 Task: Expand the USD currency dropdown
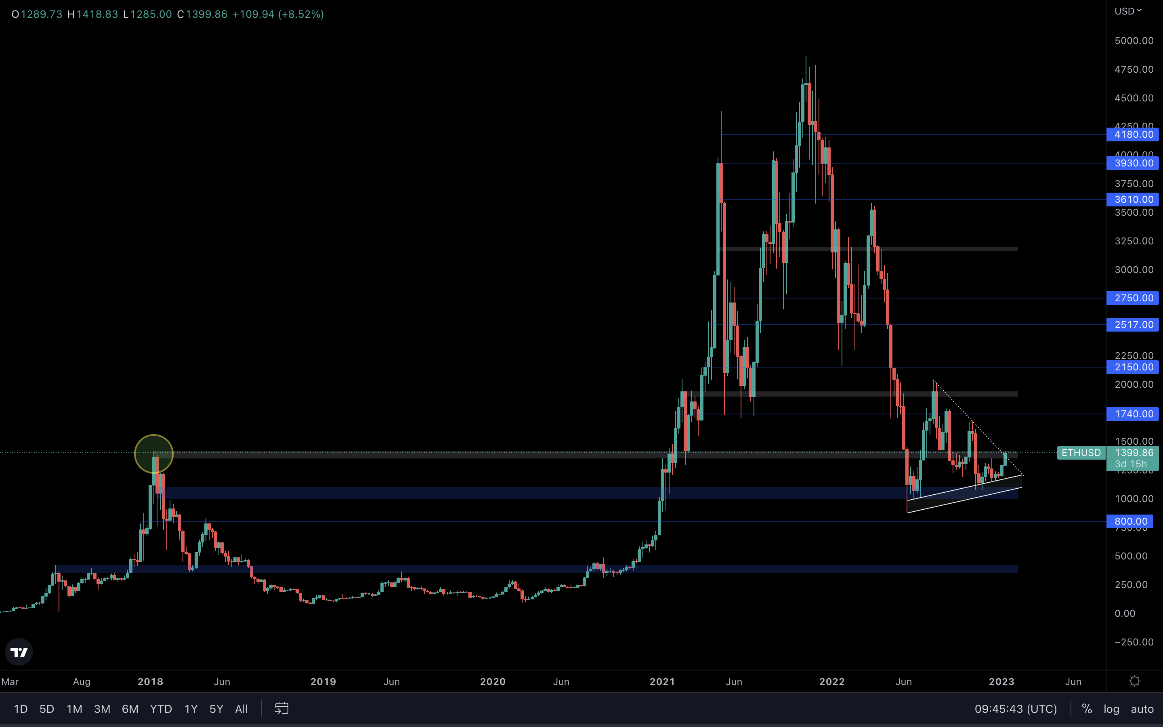pyautogui.click(x=1127, y=11)
